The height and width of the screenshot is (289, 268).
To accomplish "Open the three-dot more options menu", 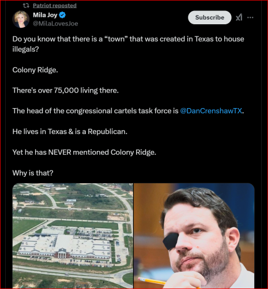I will pos(250,17).
